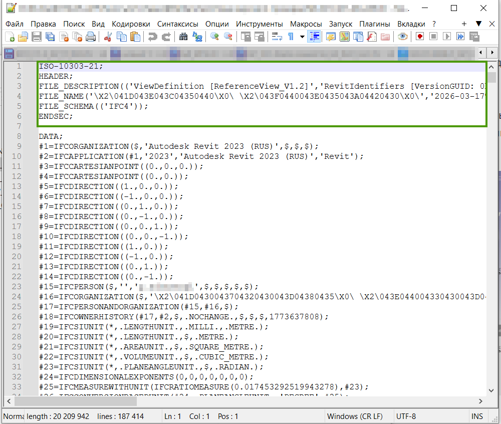Start macro recording with red dot
501x424 pixels.
tap(420, 37)
